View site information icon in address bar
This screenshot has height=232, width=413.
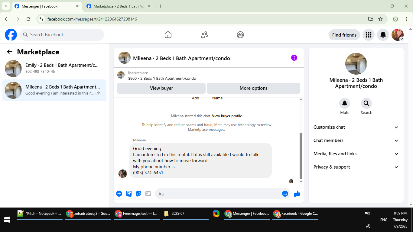[x=42, y=19]
